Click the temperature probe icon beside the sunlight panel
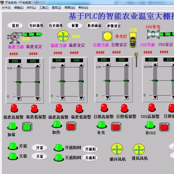This screenshot has height=174, width=174. pos(136,60)
